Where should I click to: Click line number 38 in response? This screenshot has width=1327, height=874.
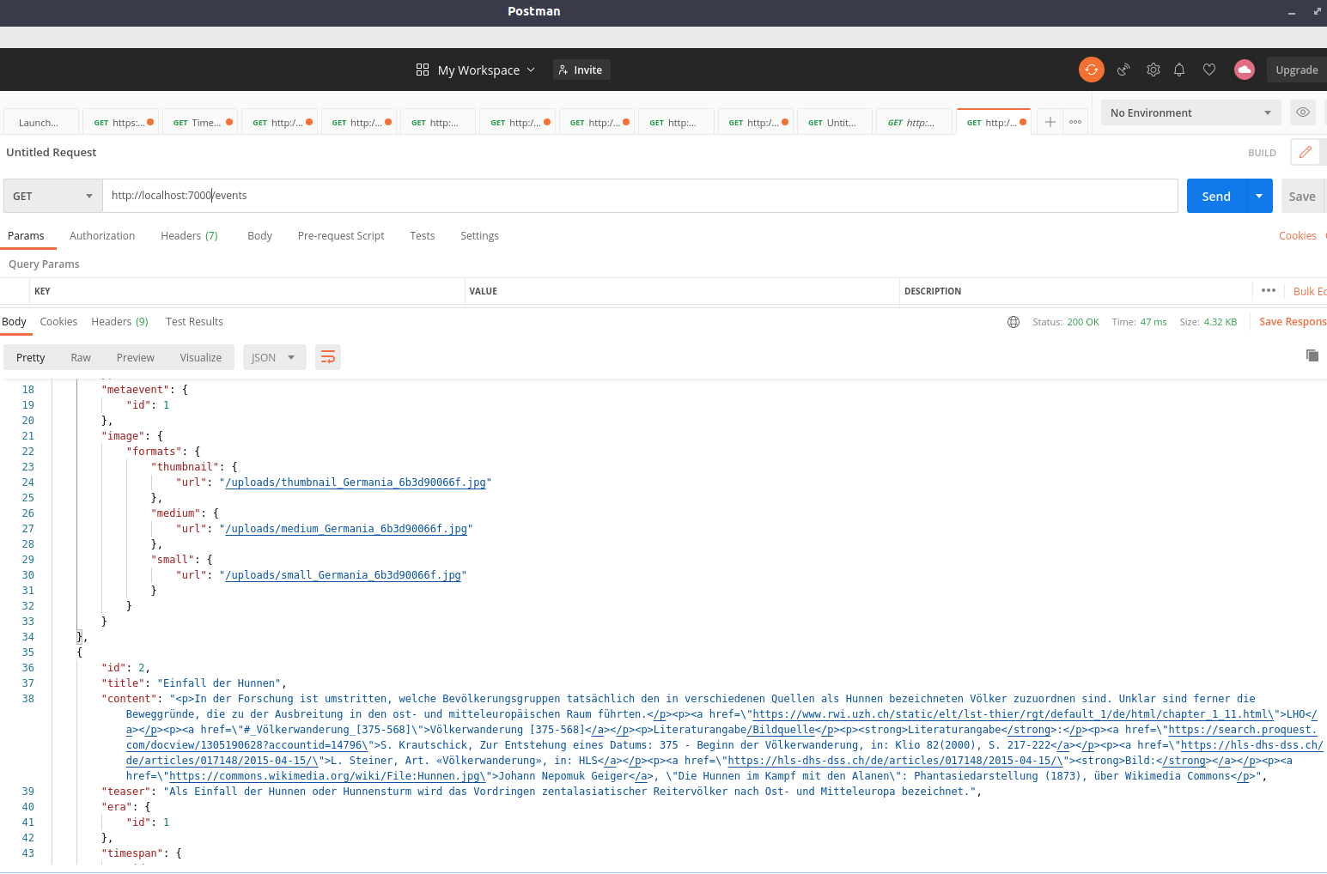[28, 698]
